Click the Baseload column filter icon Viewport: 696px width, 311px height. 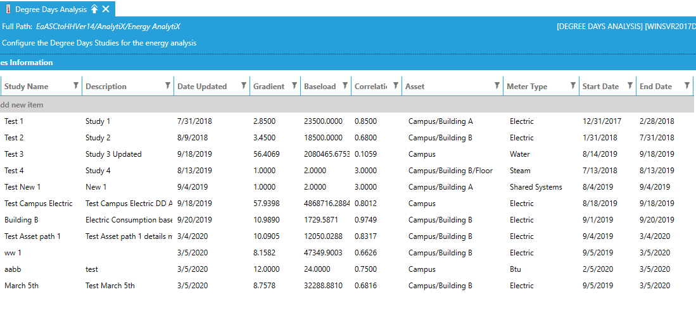pyautogui.click(x=345, y=86)
